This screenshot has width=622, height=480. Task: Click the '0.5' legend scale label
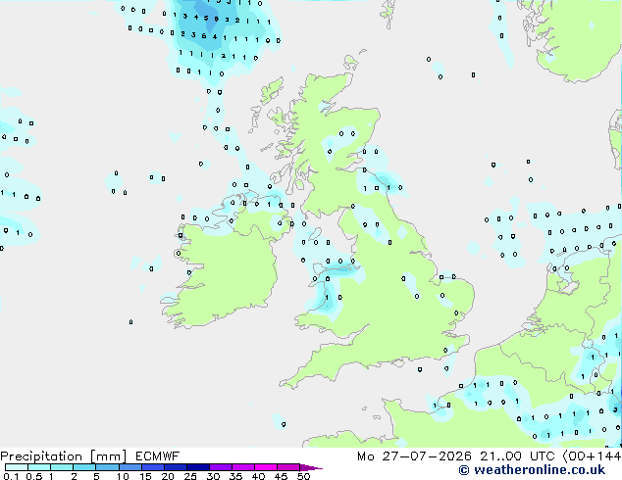coord(34,476)
